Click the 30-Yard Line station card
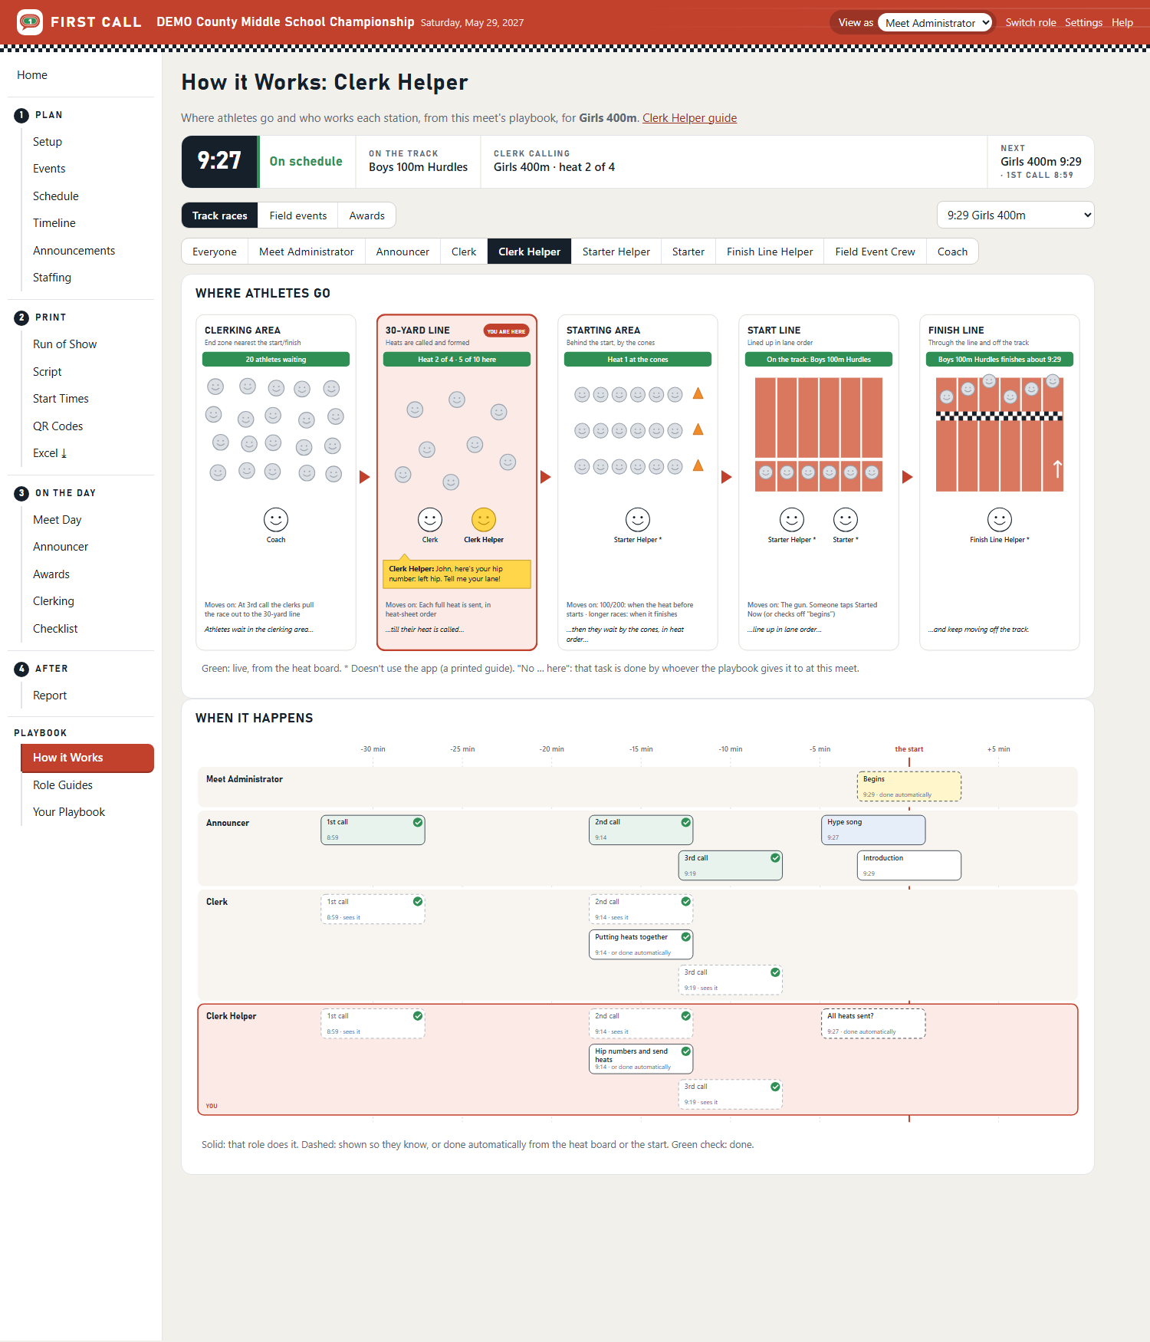The width and height of the screenshot is (1150, 1342). [457, 482]
